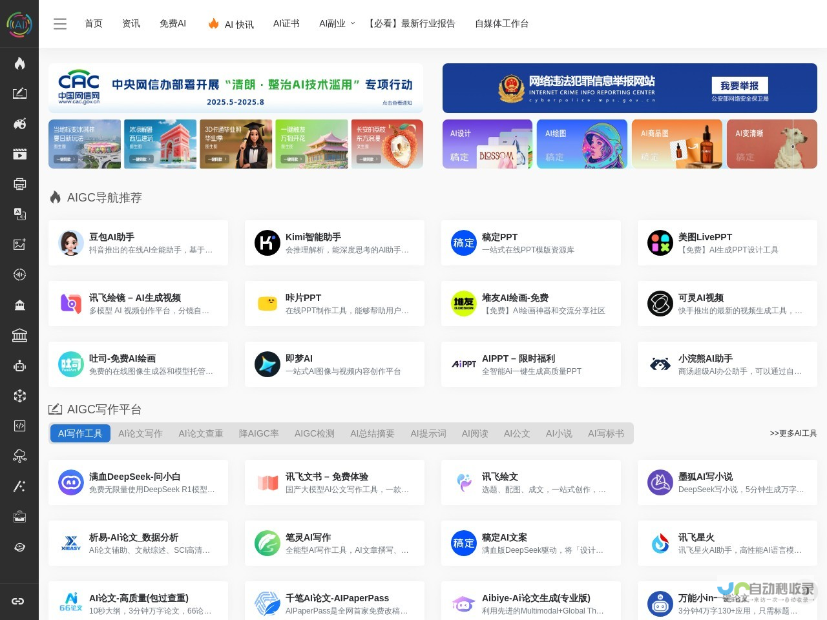Open the audio waveform icon in the sidebar

[19, 274]
